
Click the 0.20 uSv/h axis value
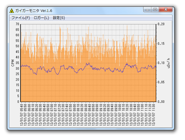(161, 24)
